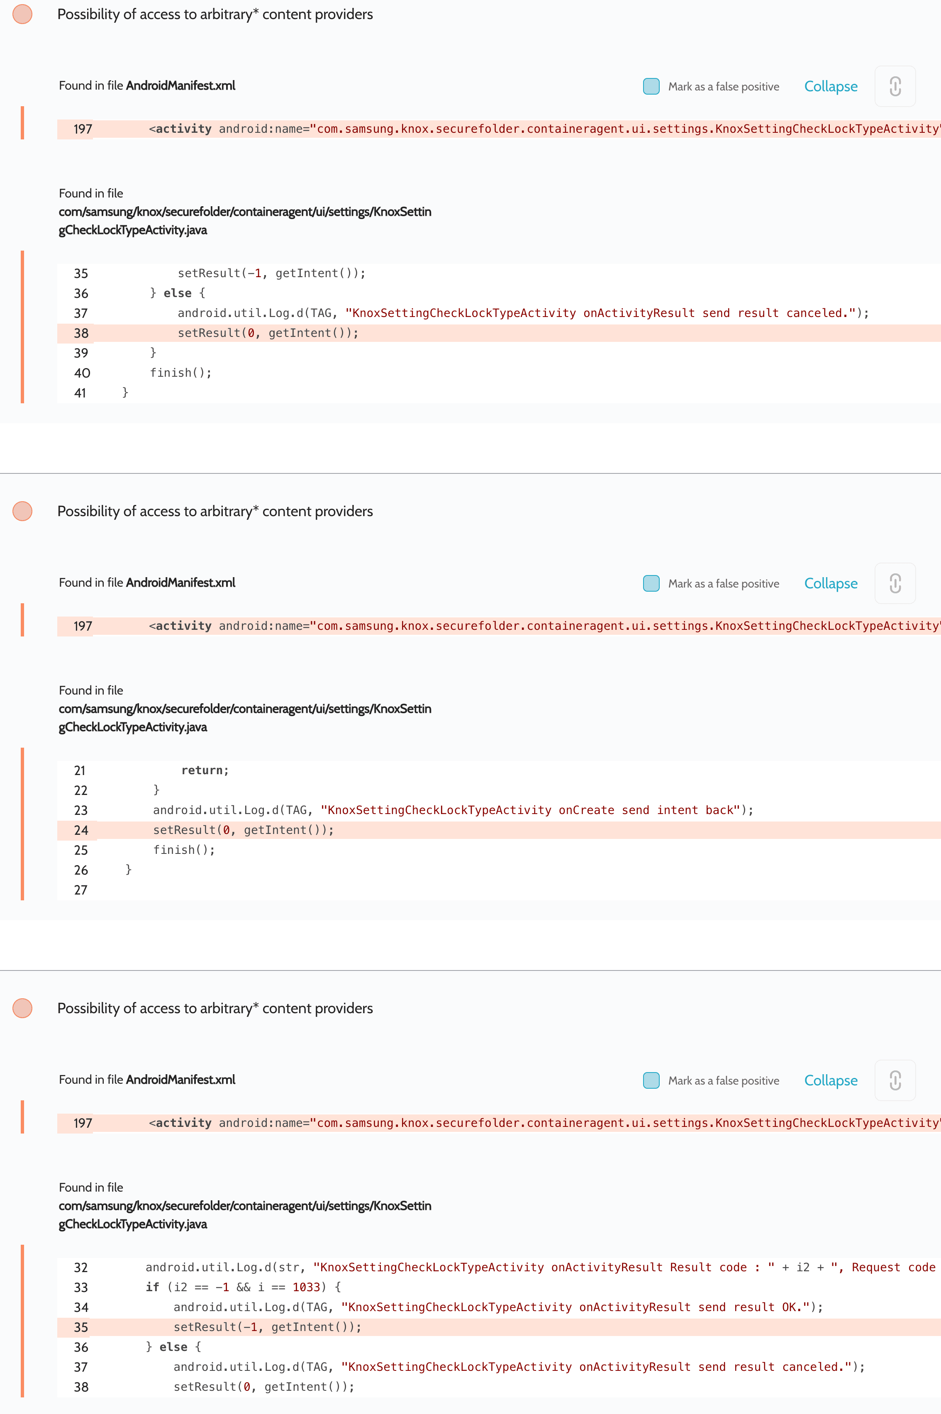The width and height of the screenshot is (941, 1414).
Task: Click the severity circle of the third finding
Action: click(x=22, y=1008)
